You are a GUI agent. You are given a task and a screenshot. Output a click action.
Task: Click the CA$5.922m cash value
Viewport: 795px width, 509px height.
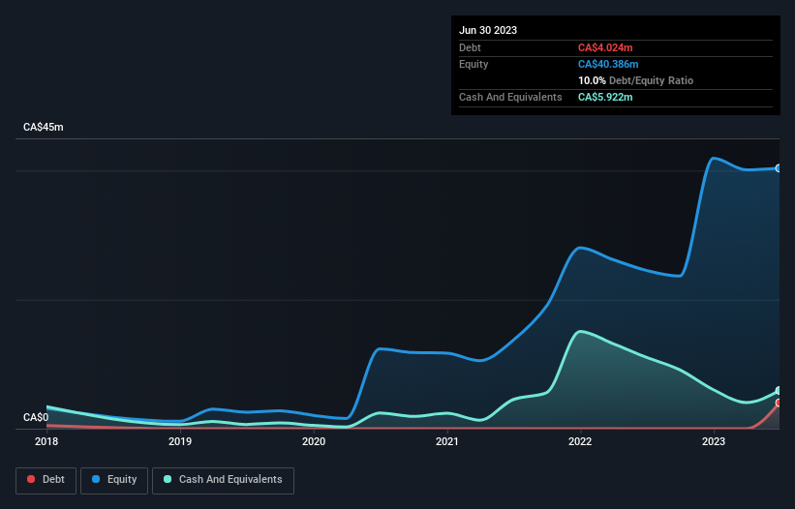coord(605,97)
